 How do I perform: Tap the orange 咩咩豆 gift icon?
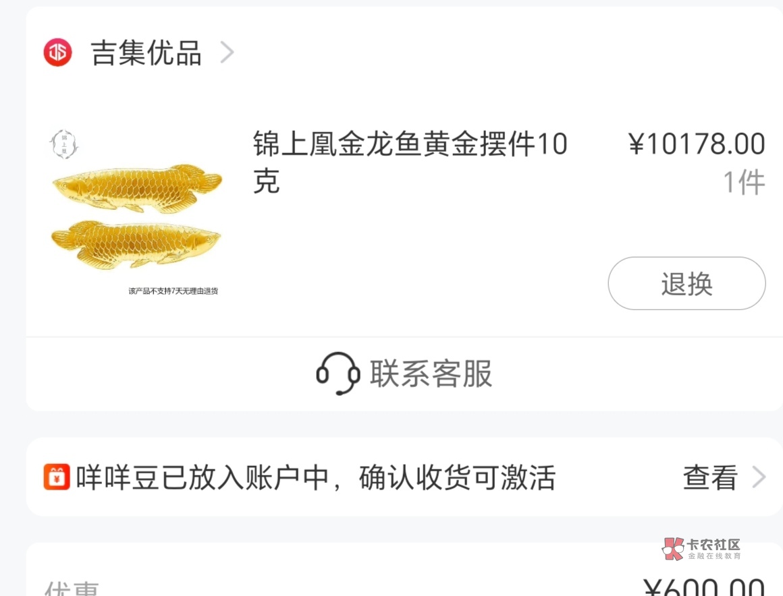[57, 477]
